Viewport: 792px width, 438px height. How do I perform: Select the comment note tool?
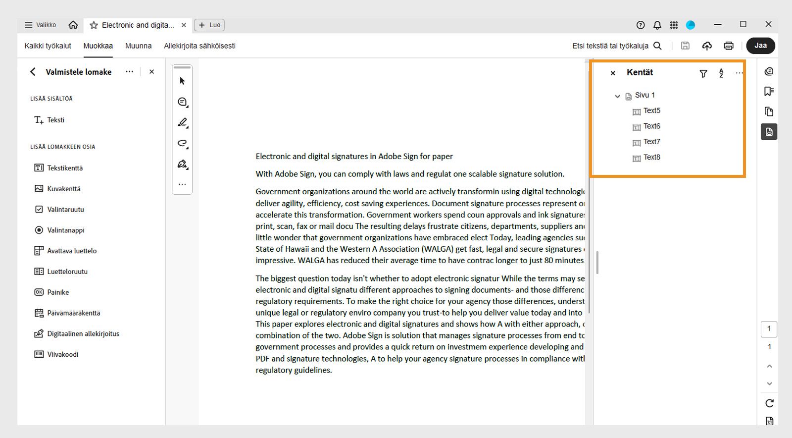point(182,102)
